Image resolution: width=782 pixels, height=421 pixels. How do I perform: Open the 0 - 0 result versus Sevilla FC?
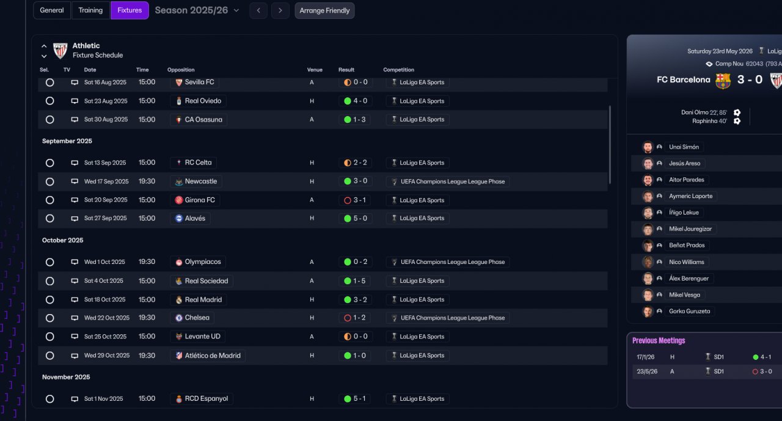356,82
